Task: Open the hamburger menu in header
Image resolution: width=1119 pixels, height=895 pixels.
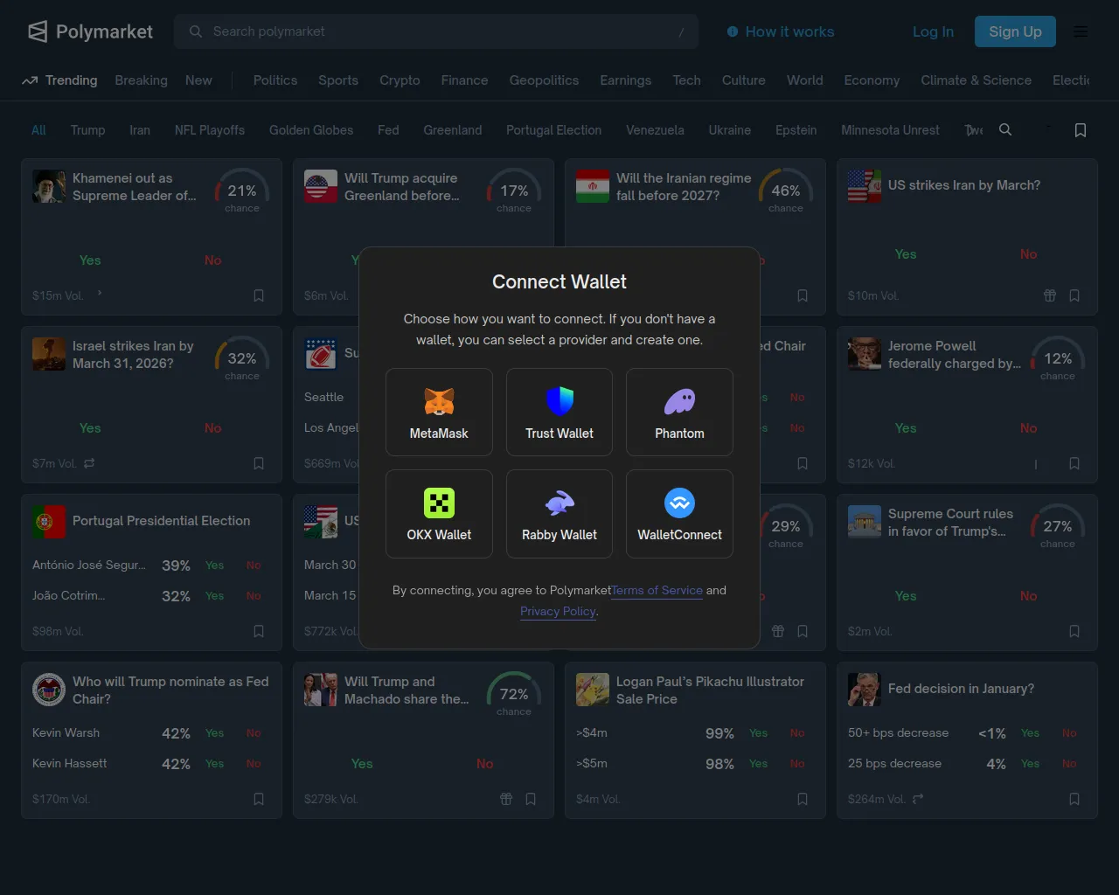Action: pyautogui.click(x=1081, y=31)
